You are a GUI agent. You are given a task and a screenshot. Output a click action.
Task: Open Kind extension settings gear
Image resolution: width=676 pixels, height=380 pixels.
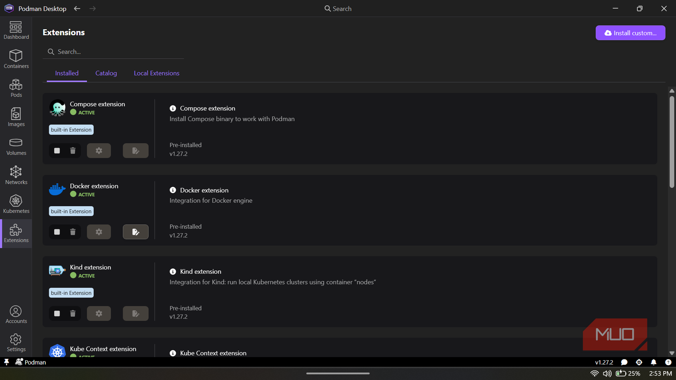click(99, 313)
